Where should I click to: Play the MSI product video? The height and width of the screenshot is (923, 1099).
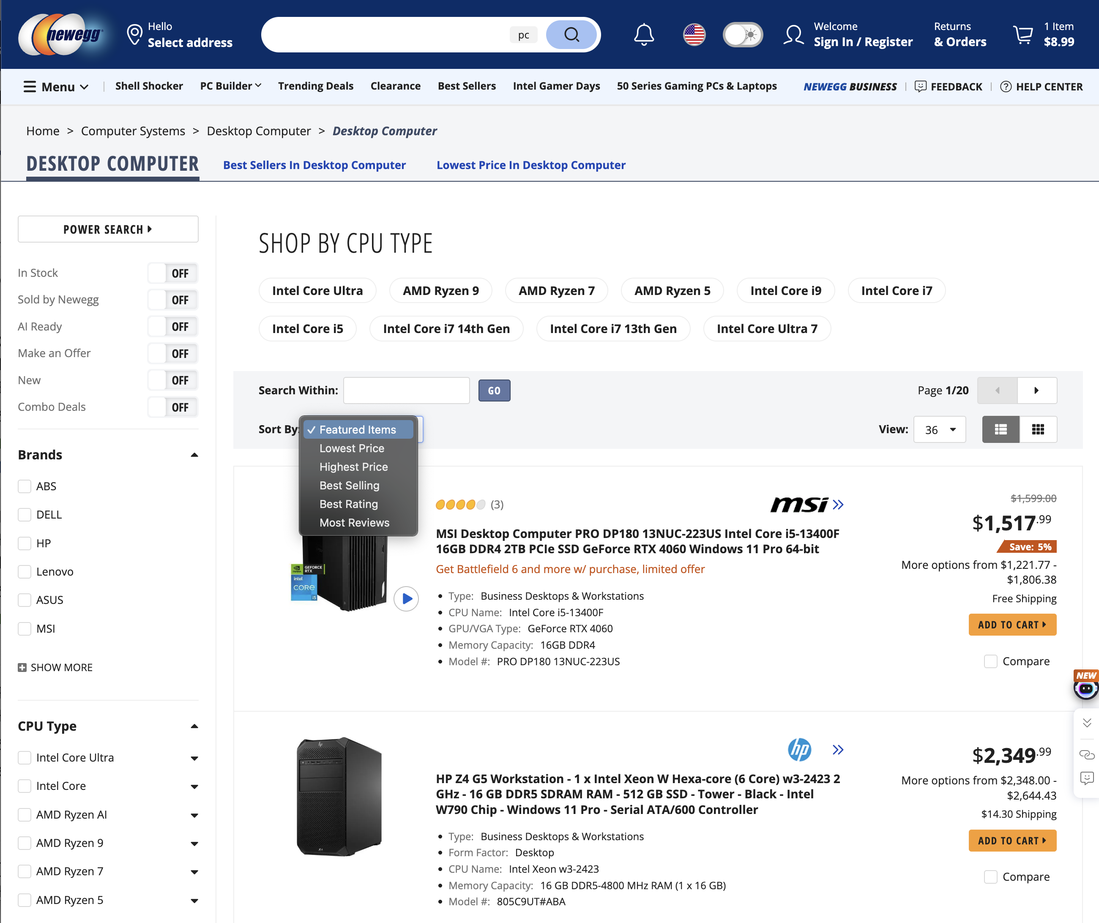point(407,599)
